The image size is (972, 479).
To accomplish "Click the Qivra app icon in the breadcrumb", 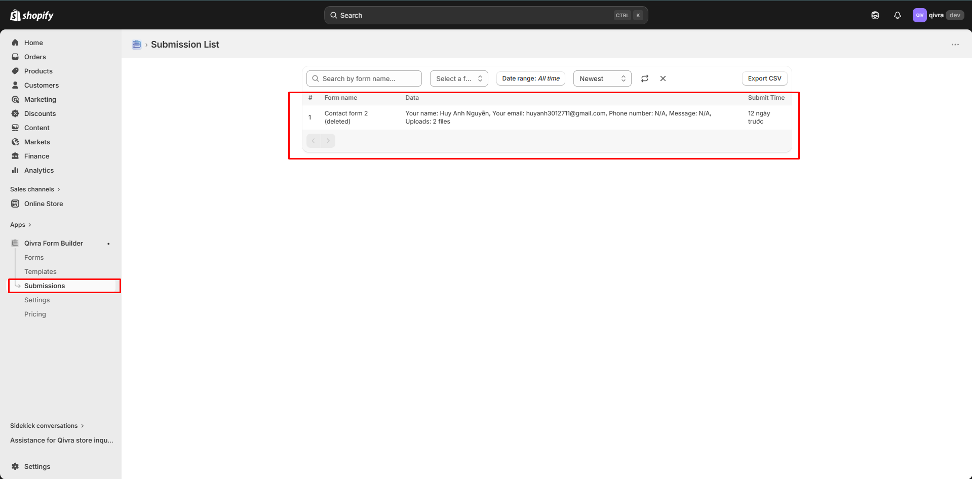I will (137, 45).
